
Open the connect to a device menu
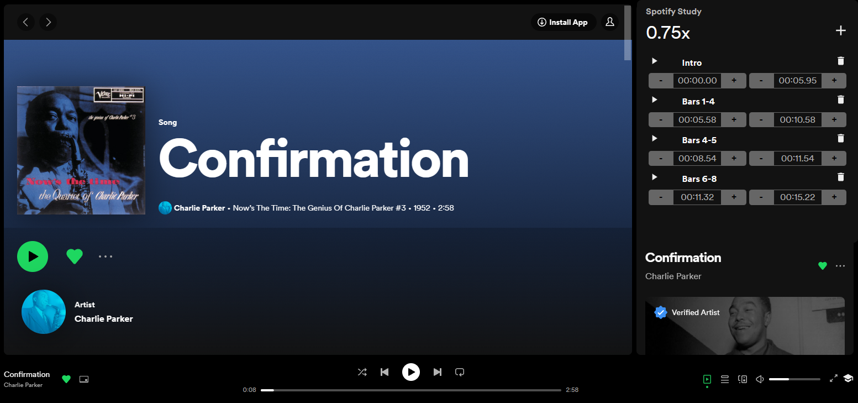pos(743,379)
